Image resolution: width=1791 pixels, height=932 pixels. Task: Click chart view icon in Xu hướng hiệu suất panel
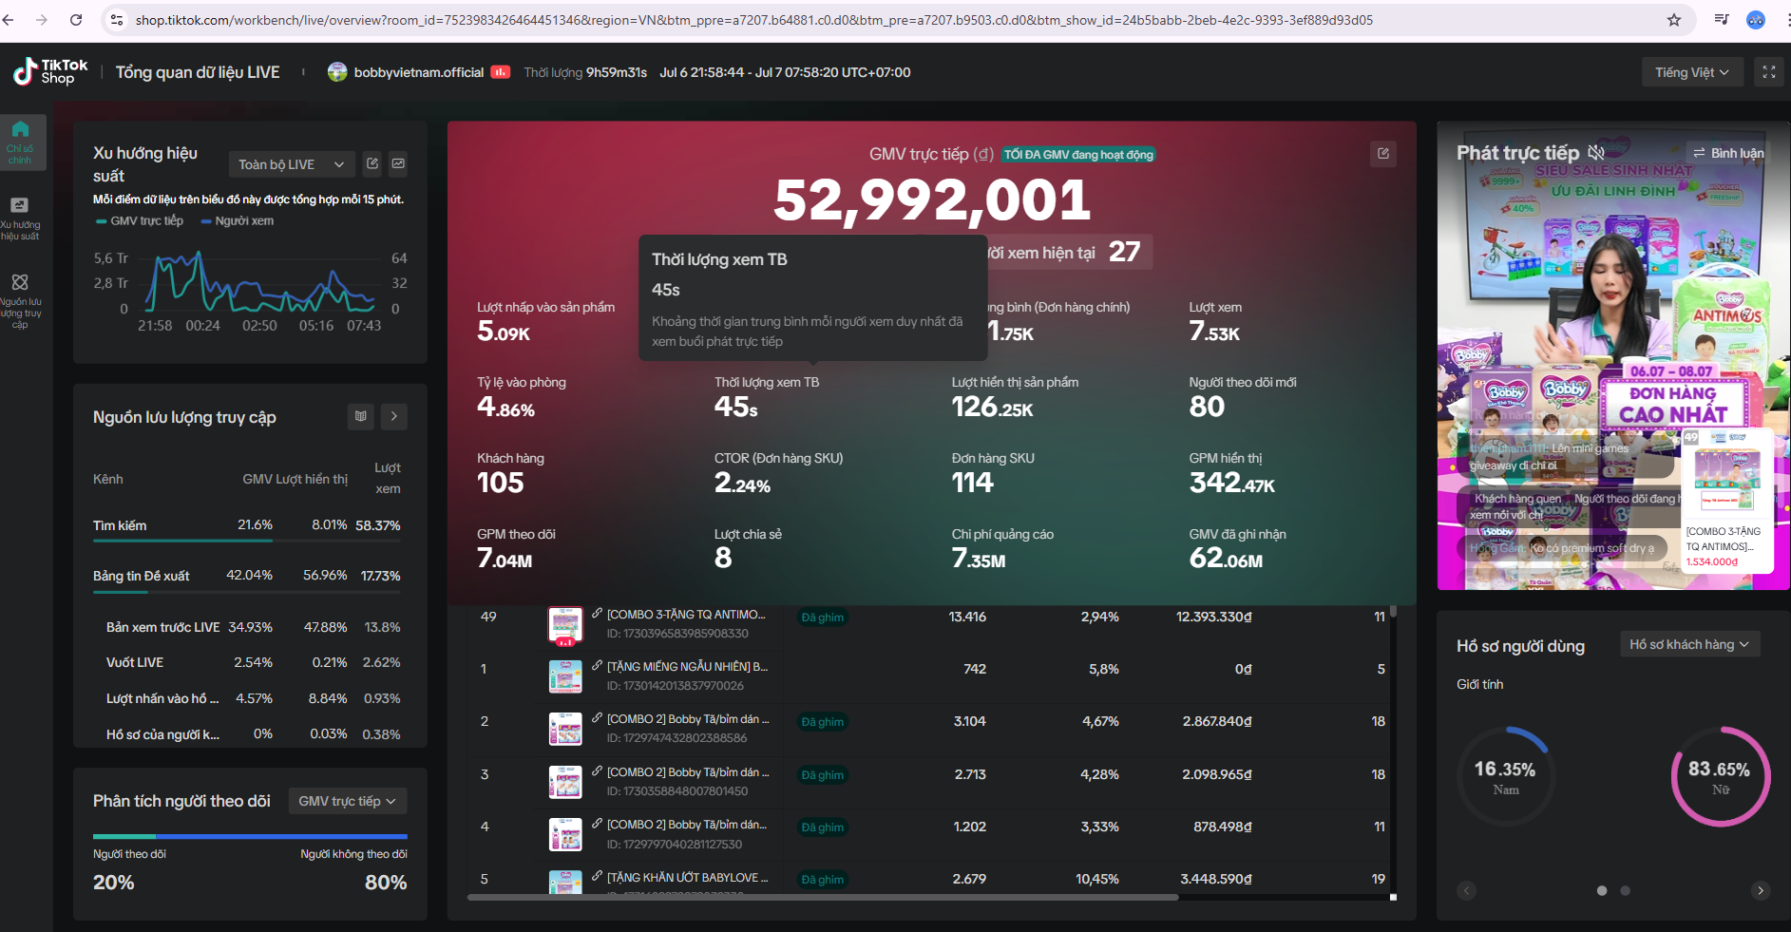coord(398,163)
